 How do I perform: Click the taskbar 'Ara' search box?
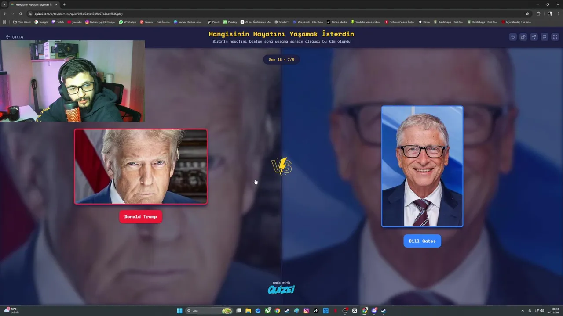(209, 311)
